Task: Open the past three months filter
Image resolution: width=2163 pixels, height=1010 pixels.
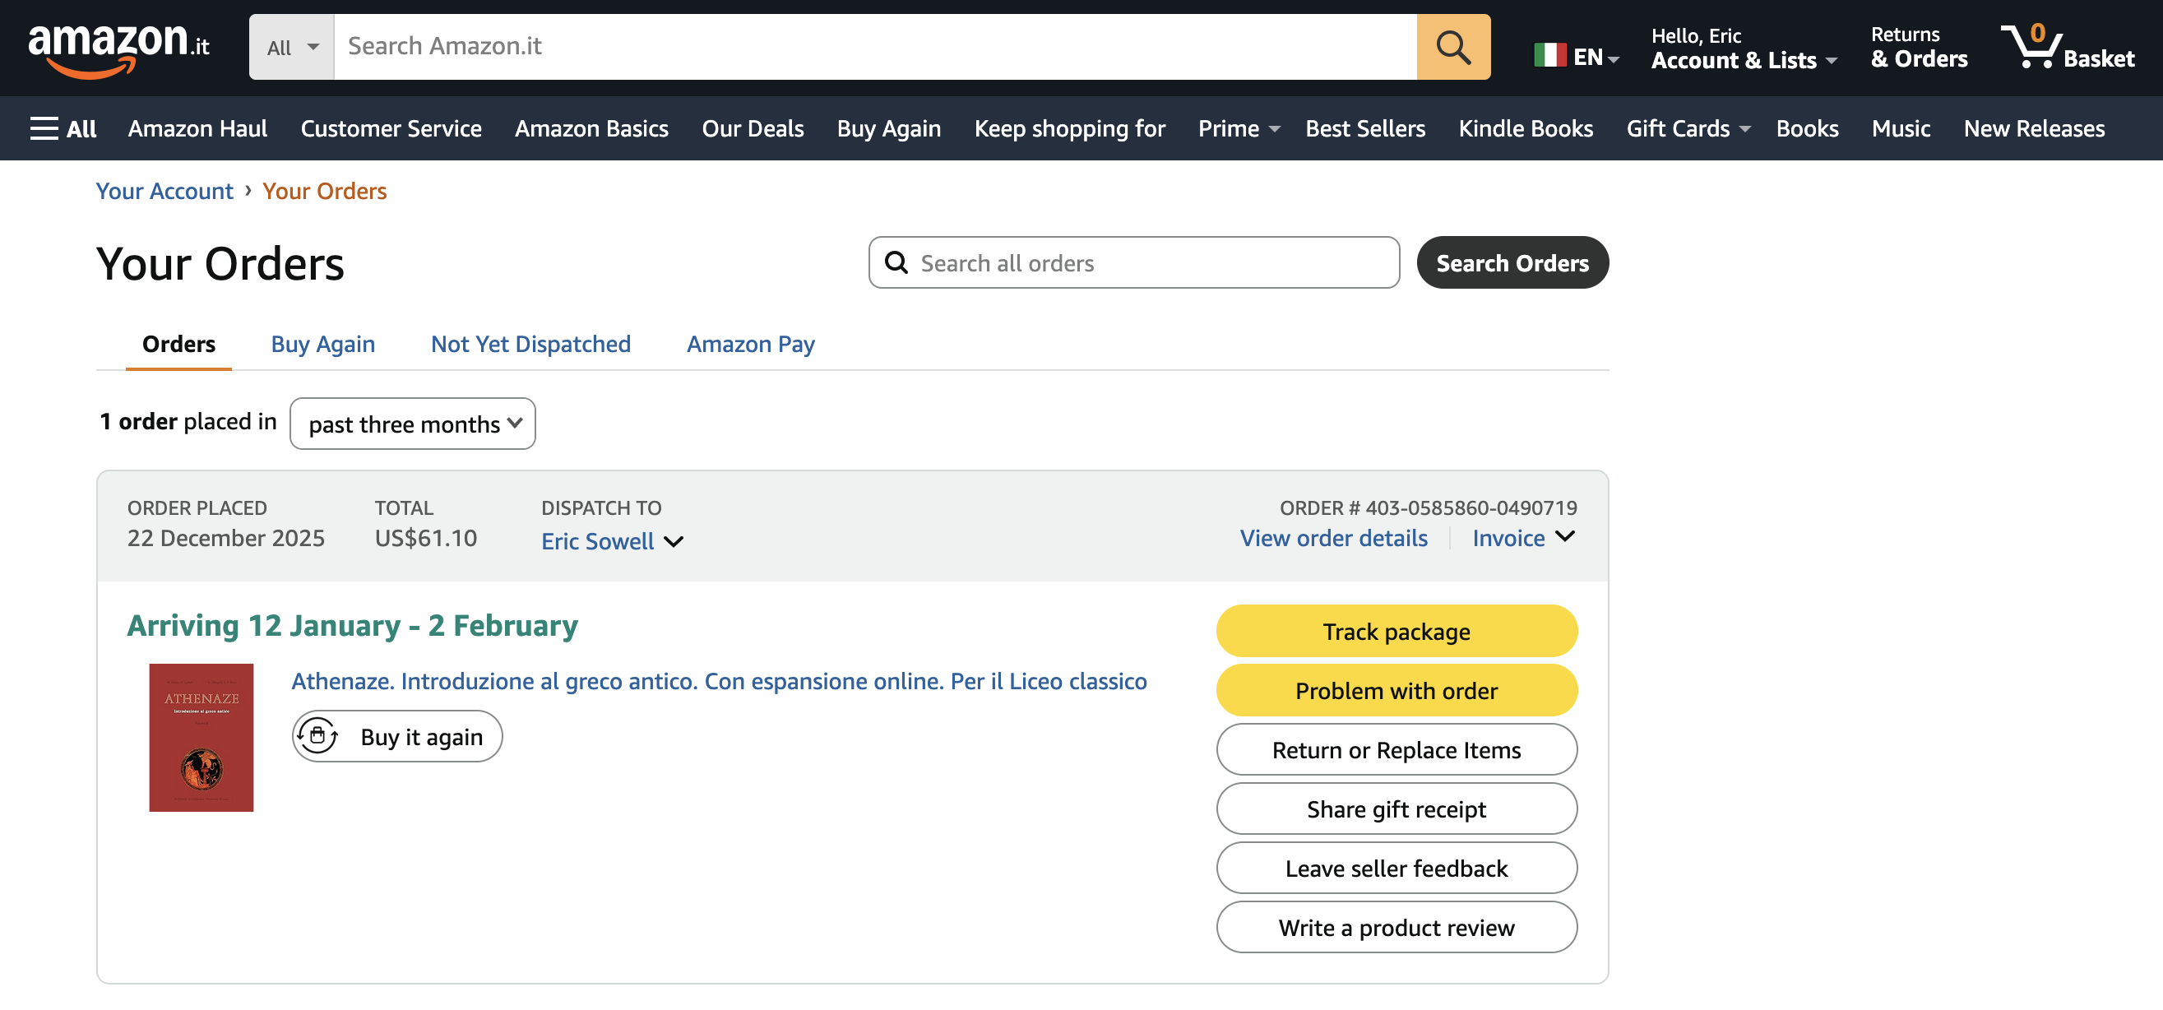Action: click(412, 424)
